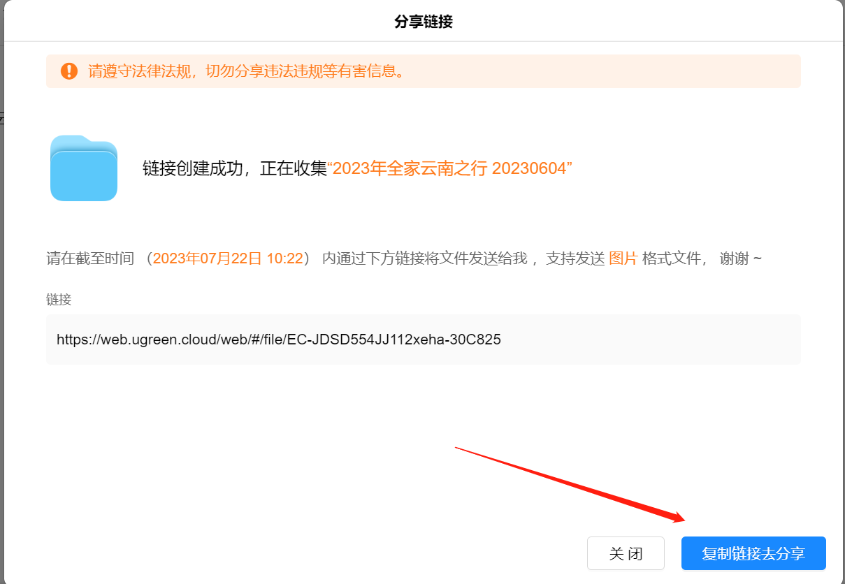
Task: Click the 复制链接去分享 button
Action: tap(753, 554)
